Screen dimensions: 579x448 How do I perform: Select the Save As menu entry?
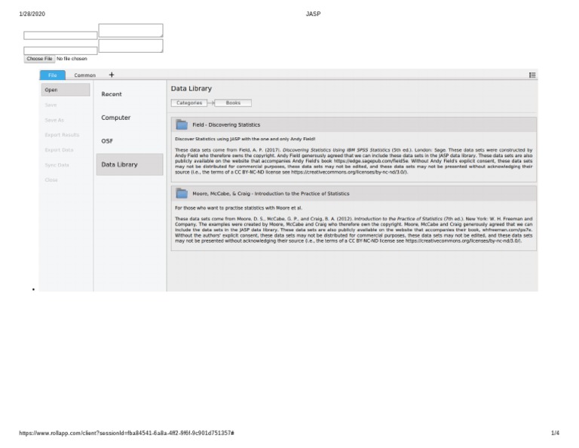click(x=54, y=120)
